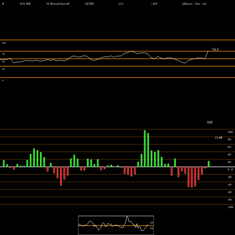235x235 pixels.
Task: Click the MR axis label 80
Action: click(229, 140)
